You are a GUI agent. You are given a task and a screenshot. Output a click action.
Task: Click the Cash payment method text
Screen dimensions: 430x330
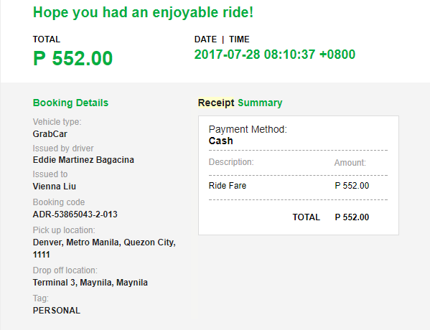[221, 141]
